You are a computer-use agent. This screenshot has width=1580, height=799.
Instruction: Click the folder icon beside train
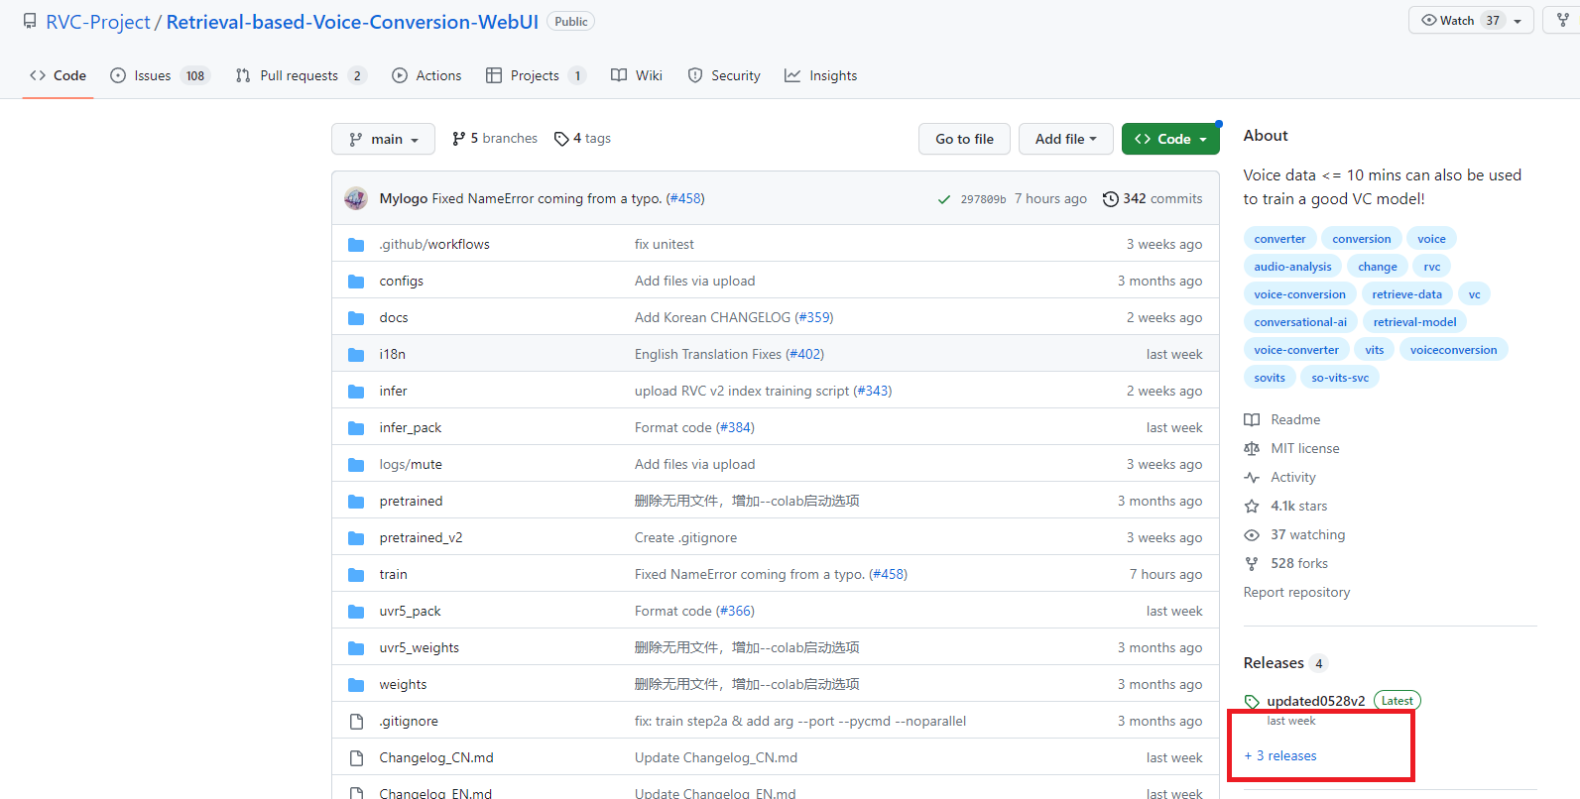pos(356,574)
